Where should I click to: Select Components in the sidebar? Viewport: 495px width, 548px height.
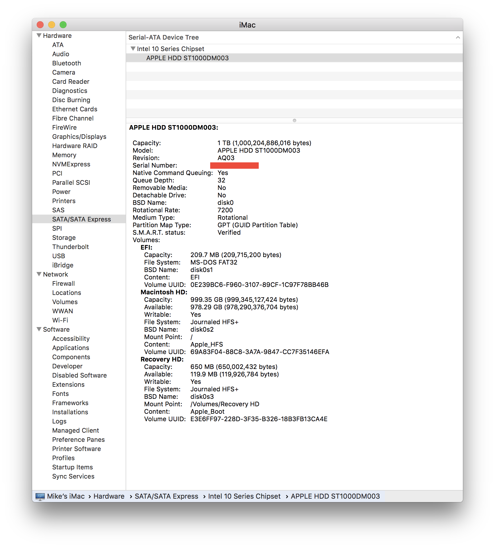(x=71, y=357)
